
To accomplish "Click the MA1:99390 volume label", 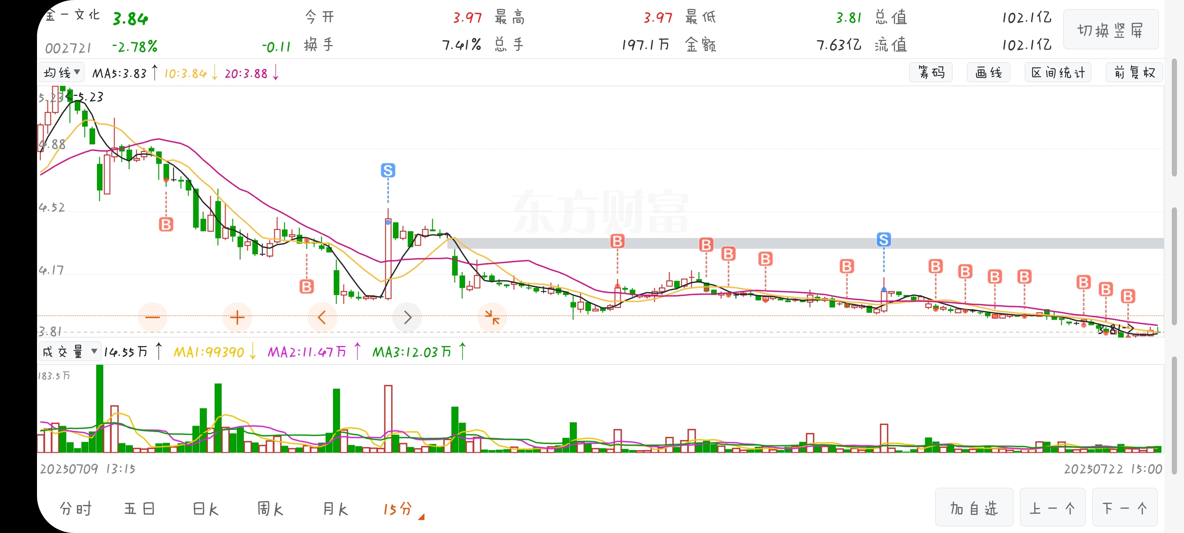I will [x=209, y=352].
